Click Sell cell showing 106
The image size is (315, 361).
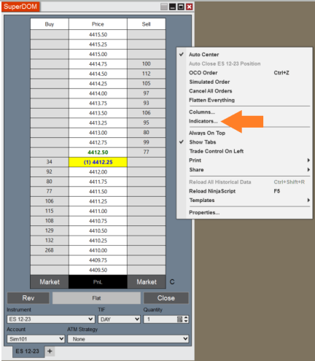tap(147, 113)
